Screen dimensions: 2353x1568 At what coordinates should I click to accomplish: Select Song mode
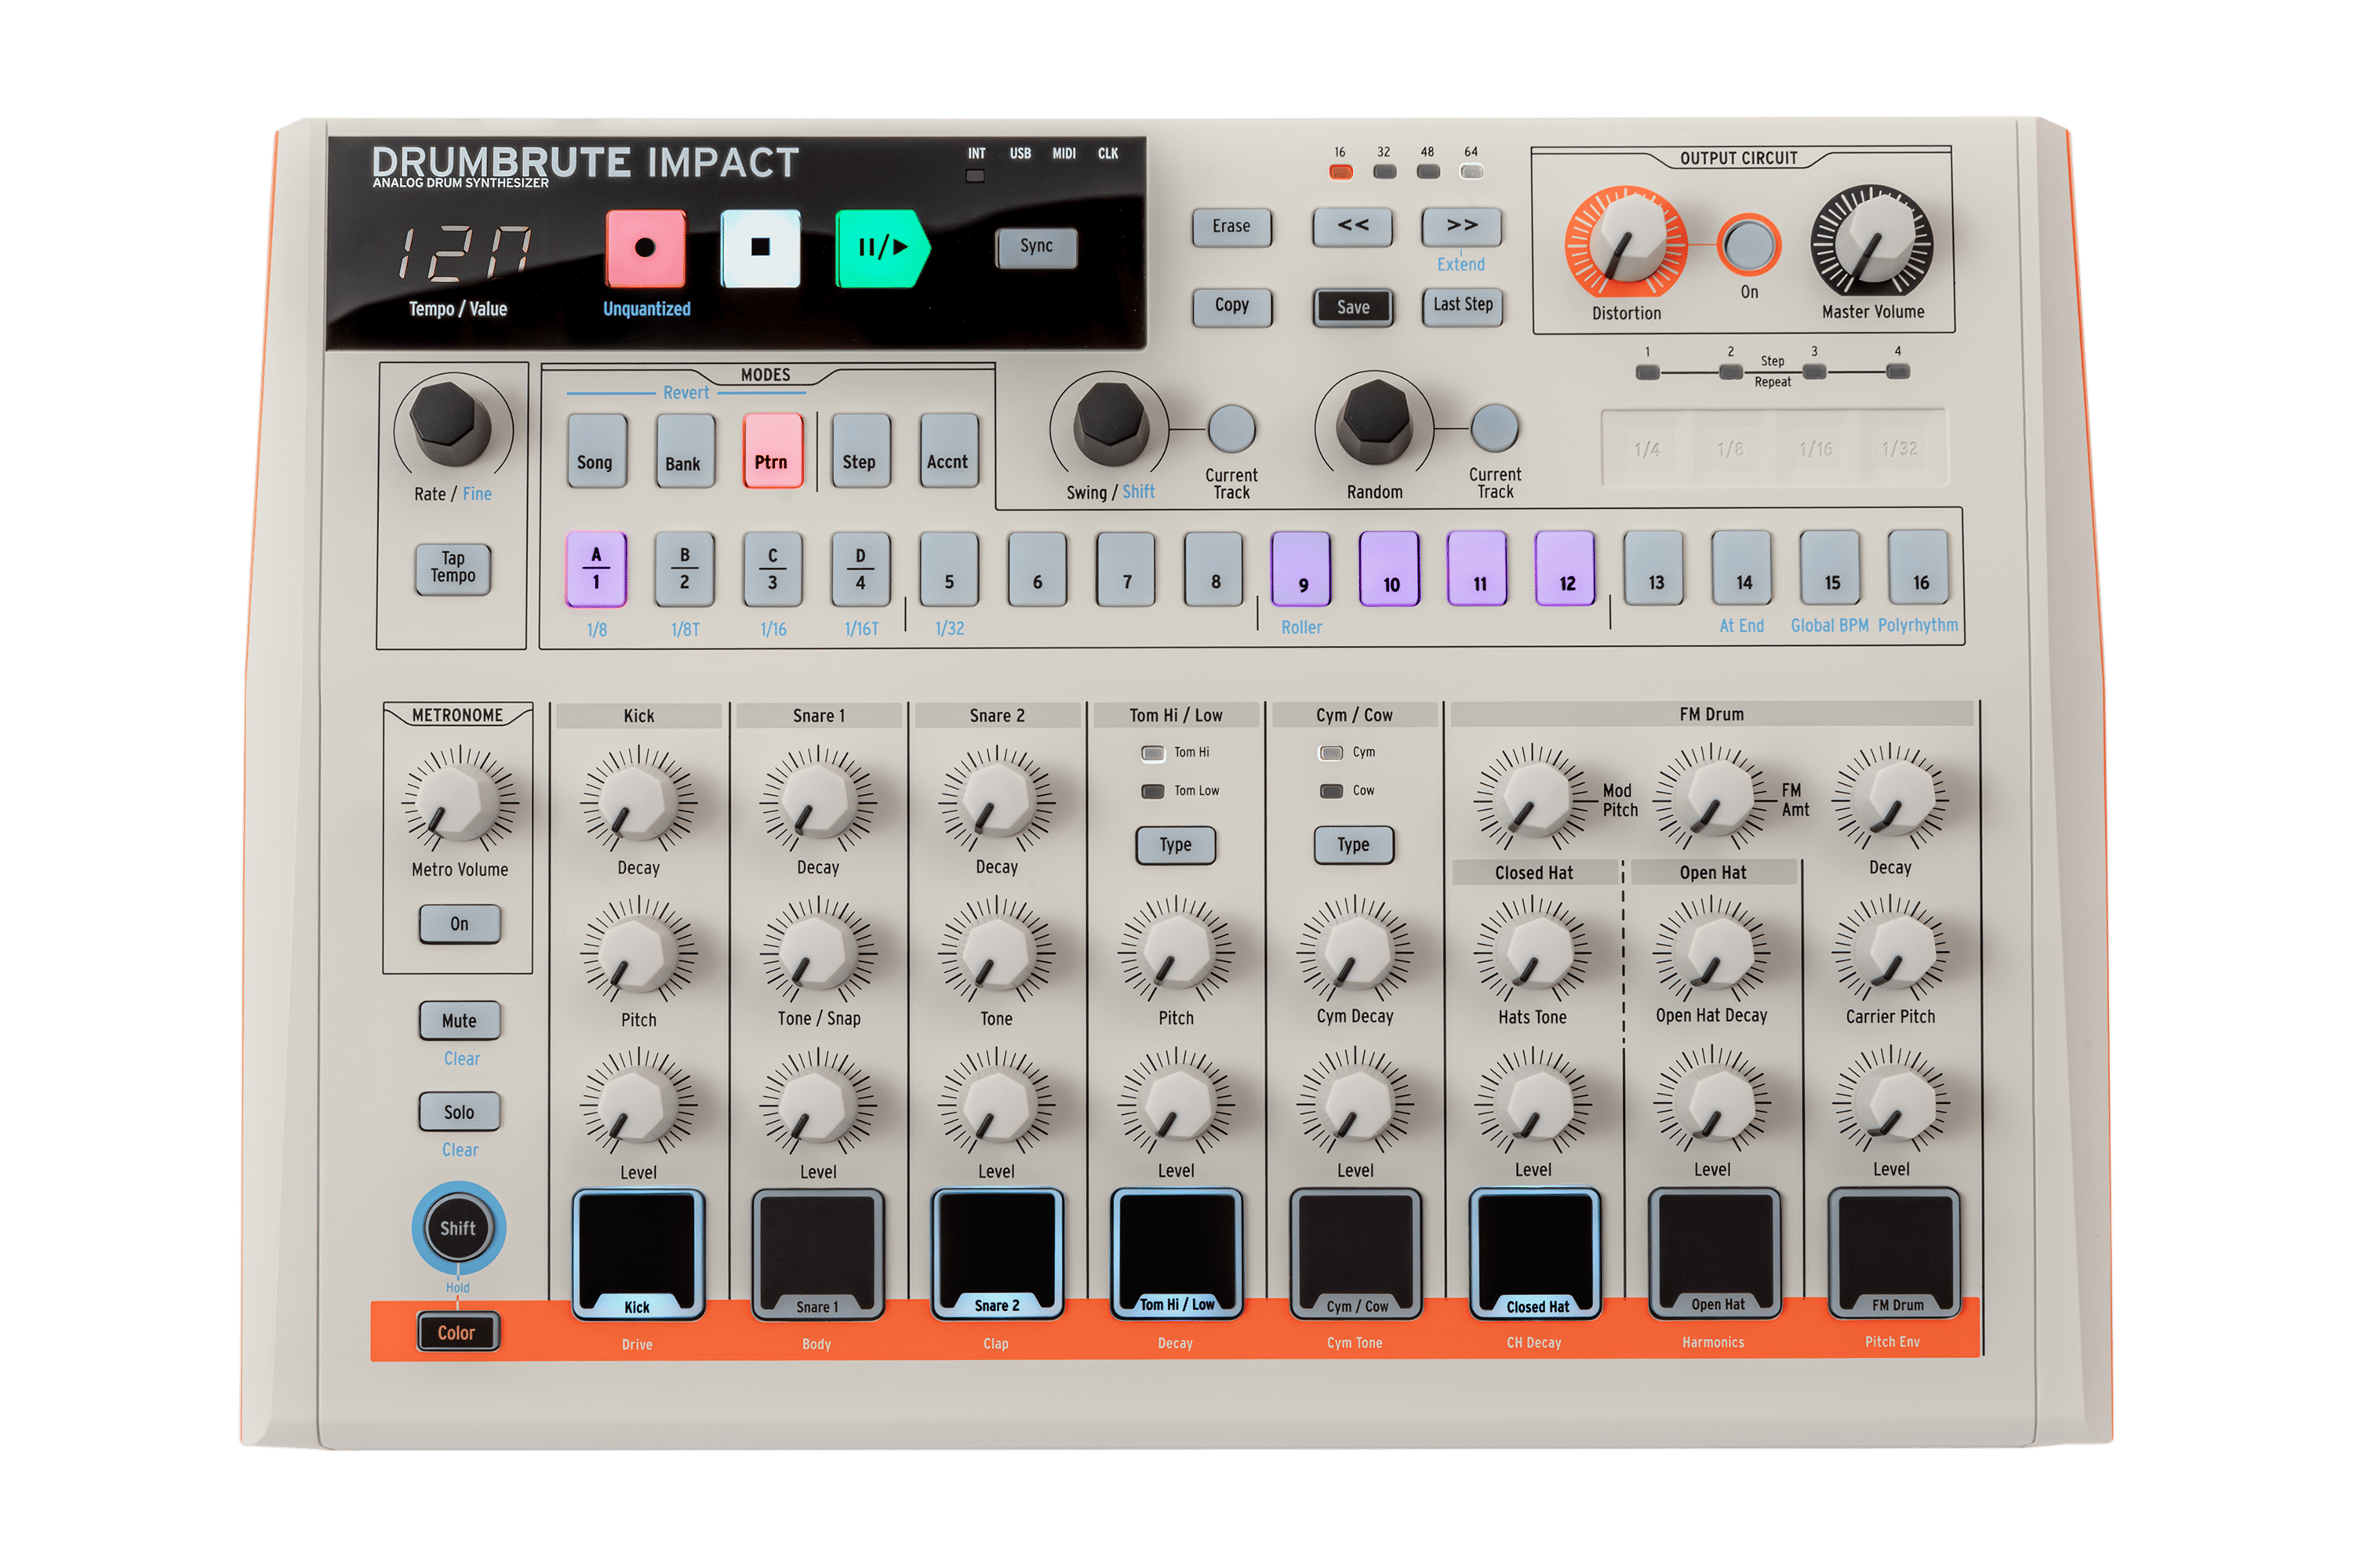pyautogui.click(x=596, y=451)
